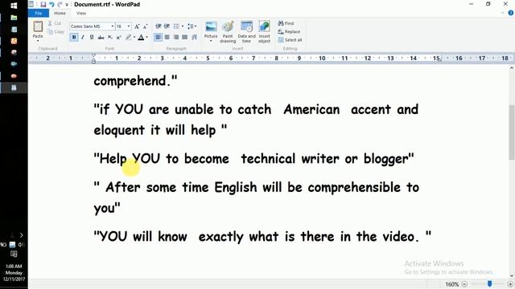
Task: Click the zoom slider handle
Action: 490,283
